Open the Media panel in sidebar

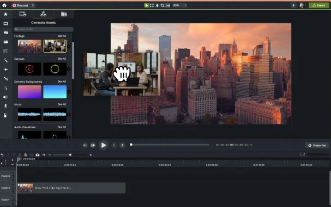(5, 23)
